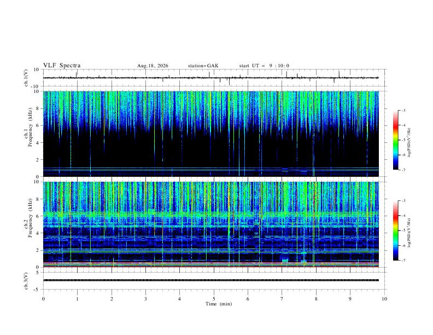The image size is (433, 335).
Task: Click the 7 minute tick label
Action: pyautogui.click(x=282, y=299)
